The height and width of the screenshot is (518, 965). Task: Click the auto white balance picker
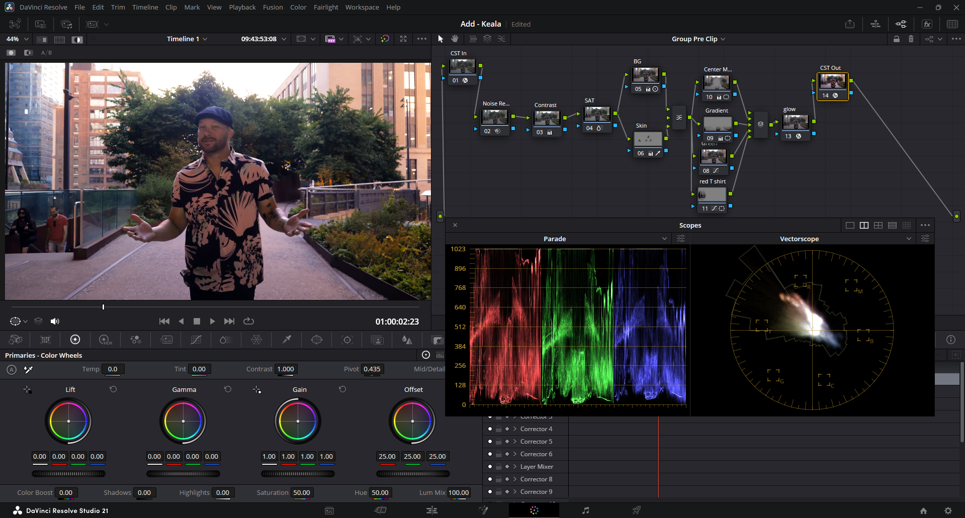coord(28,370)
